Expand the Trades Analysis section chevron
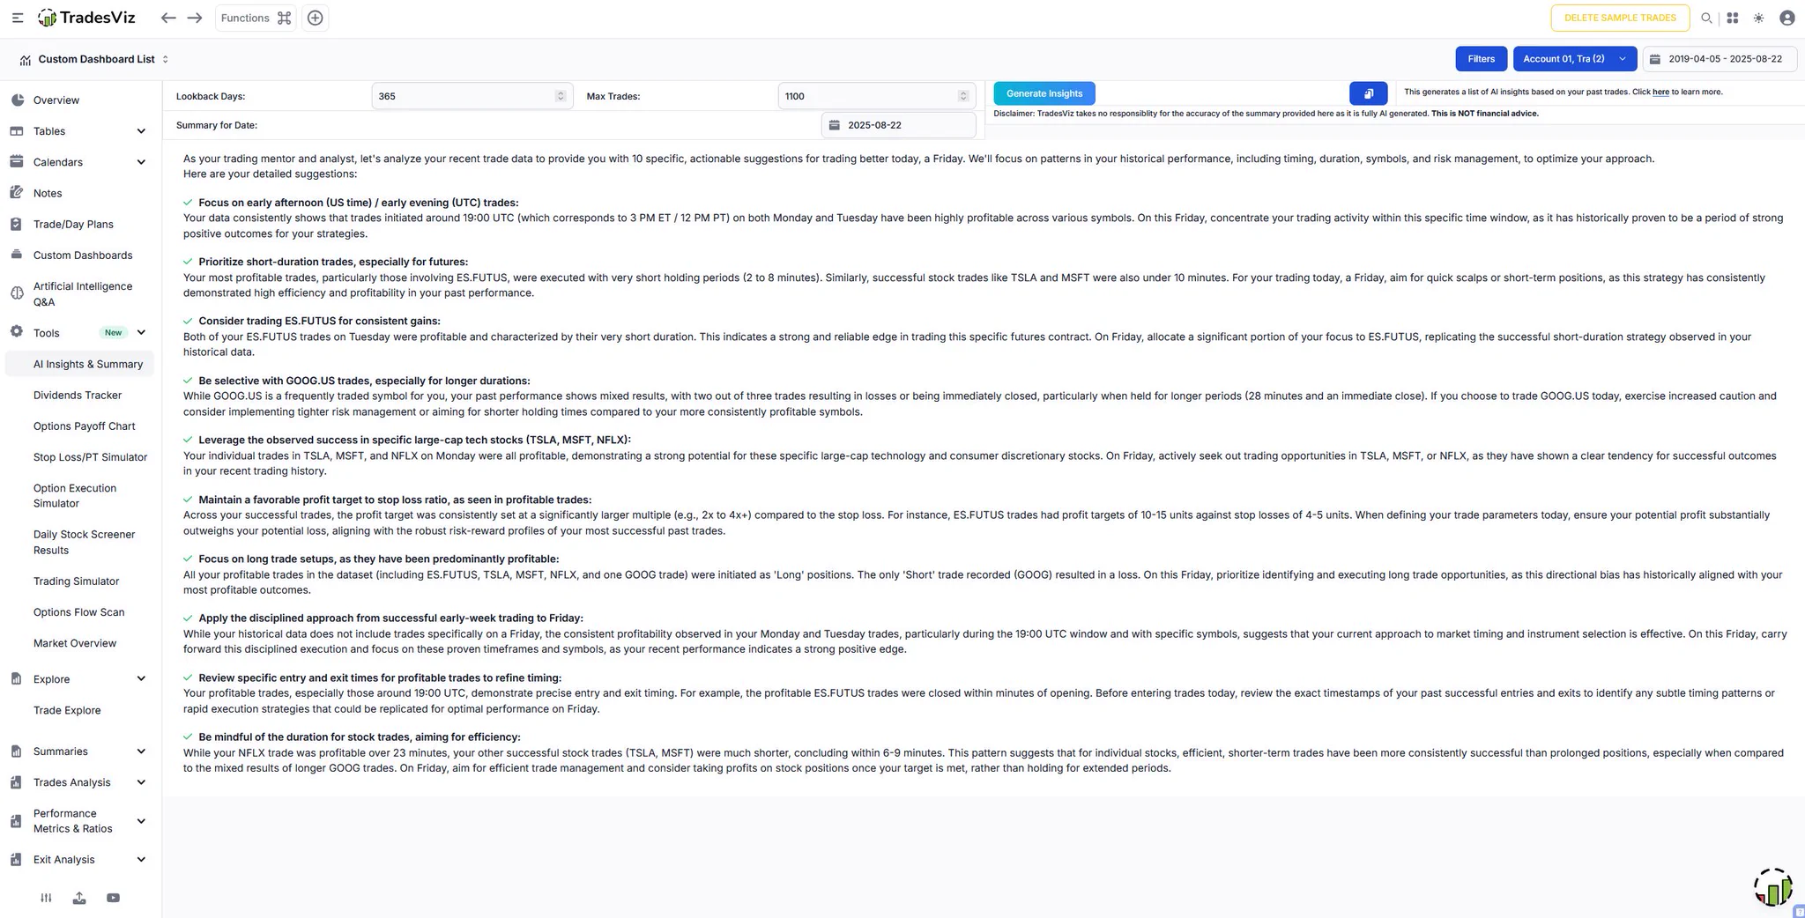 click(x=141, y=782)
